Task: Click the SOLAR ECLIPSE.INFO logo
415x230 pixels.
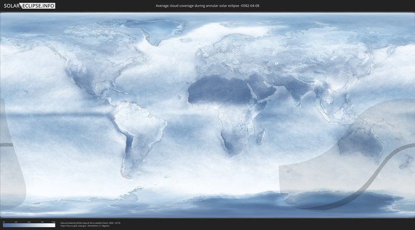Action: [x=28, y=6]
